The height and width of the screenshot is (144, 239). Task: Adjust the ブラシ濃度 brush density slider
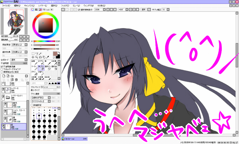[x=52, y=94]
